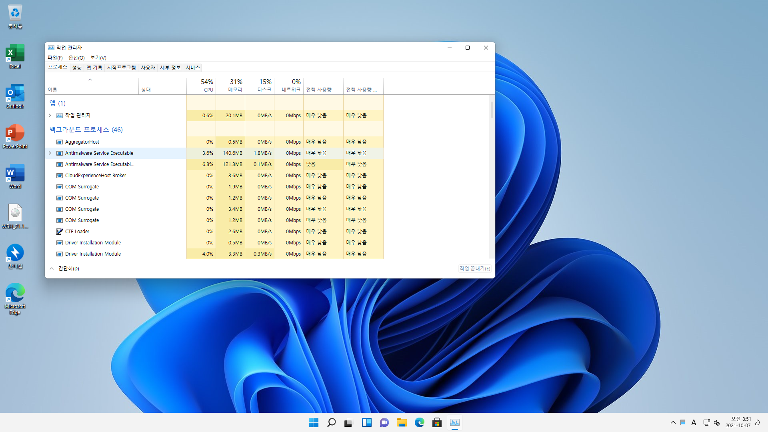Open the 옵션(O) menu
Screen dimensions: 768x432
point(76,58)
